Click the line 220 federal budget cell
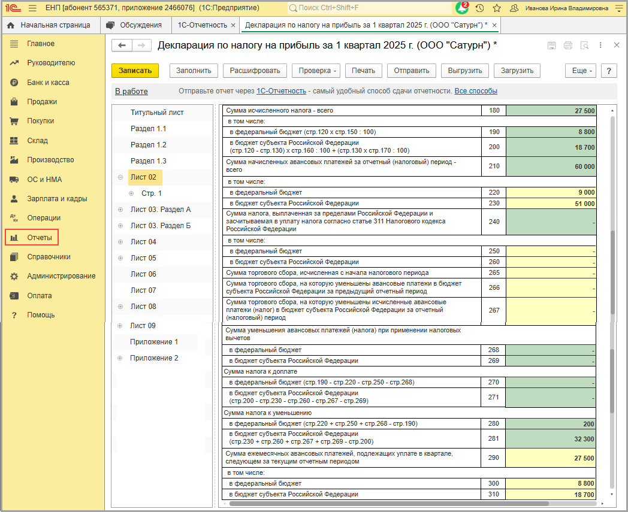Screen dimensions: 628x512 click(551, 192)
